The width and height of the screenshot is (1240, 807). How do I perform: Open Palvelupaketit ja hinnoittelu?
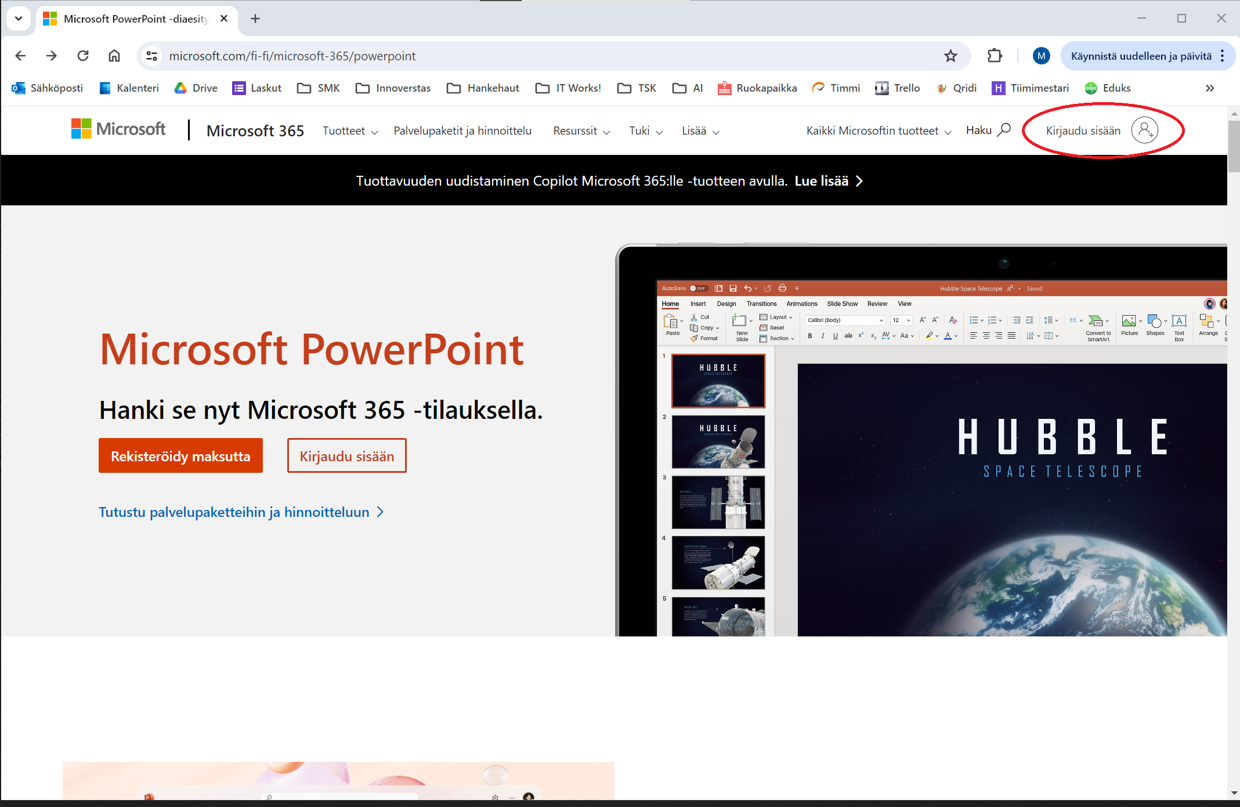pyautogui.click(x=462, y=131)
